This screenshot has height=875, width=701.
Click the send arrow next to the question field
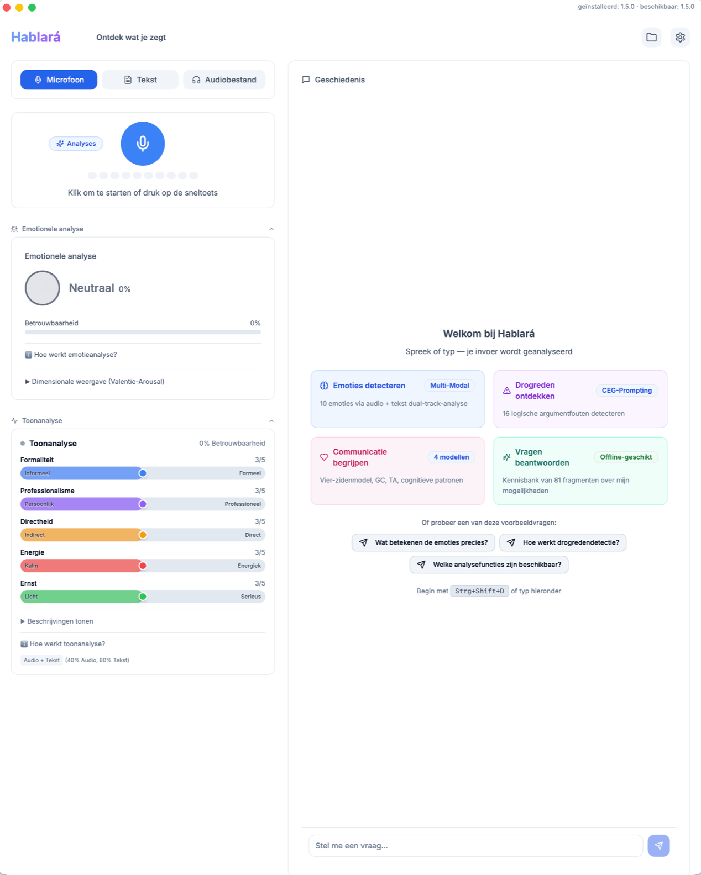coord(658,845)
